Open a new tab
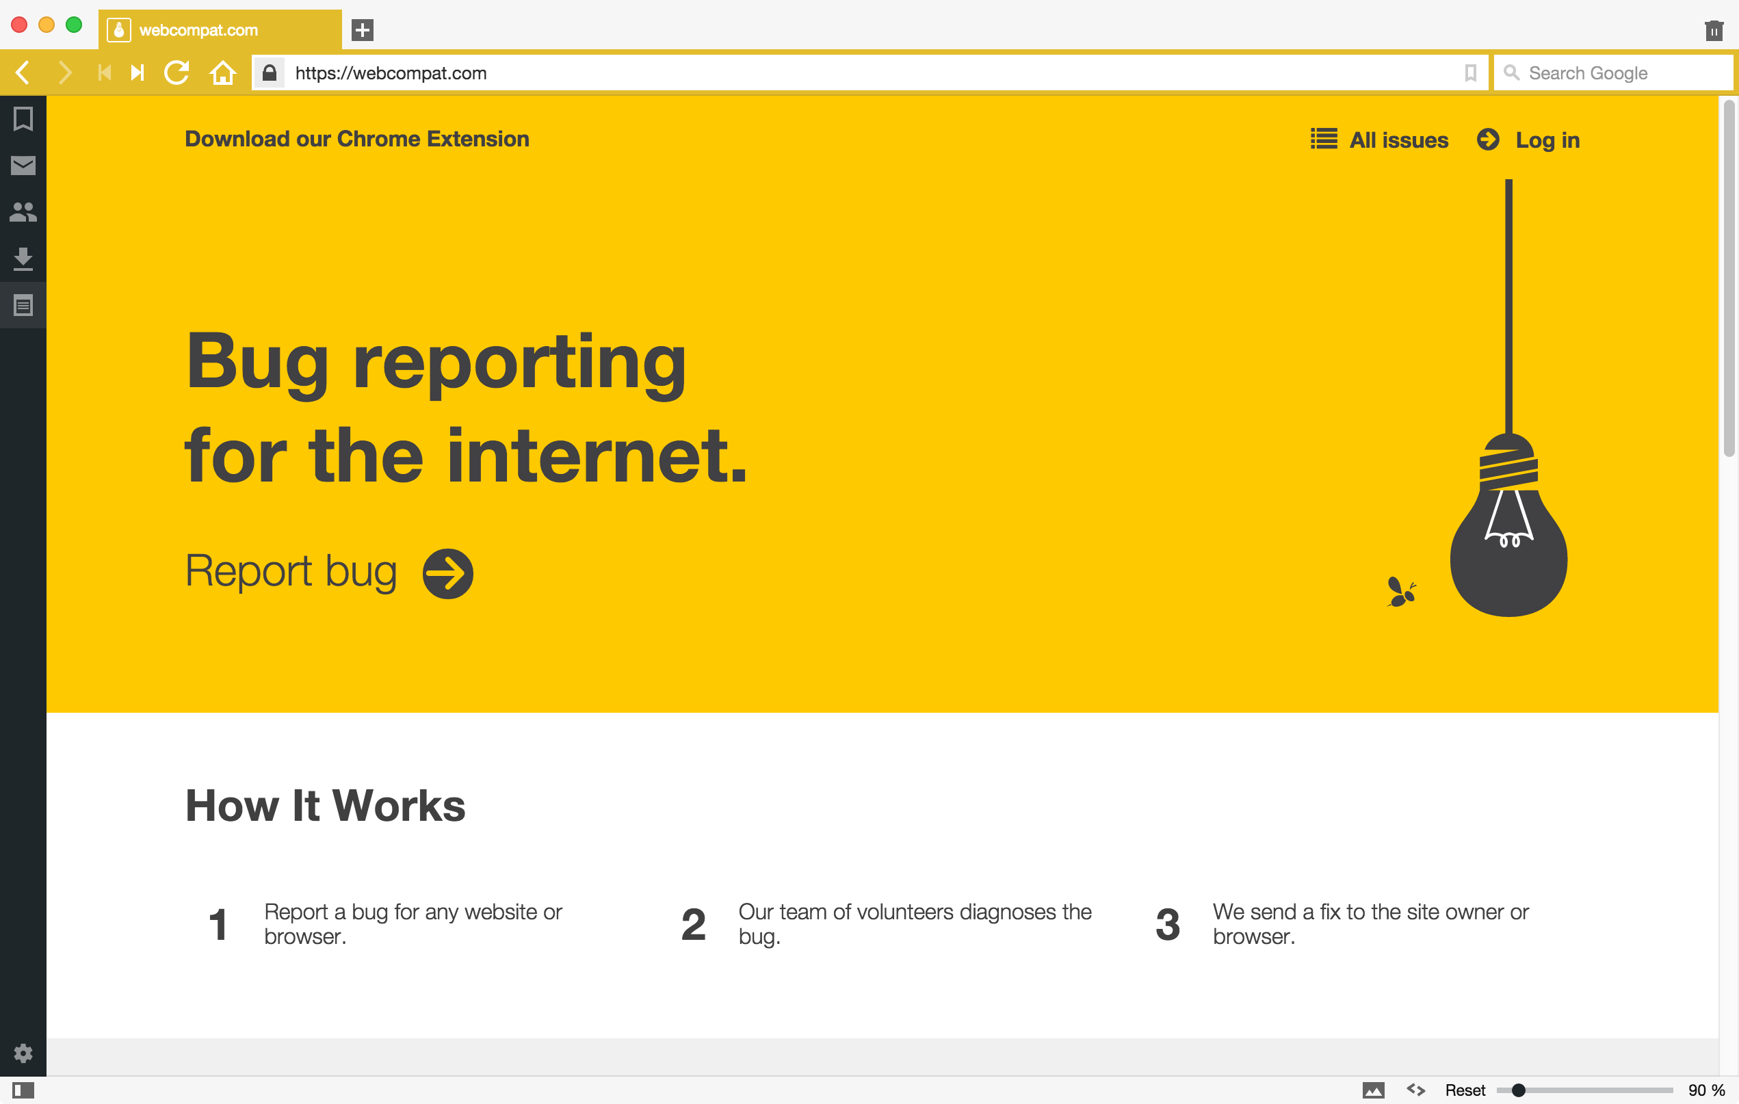The height and width of the screenshot is (1104, 1739). click(x=363, y=30)
